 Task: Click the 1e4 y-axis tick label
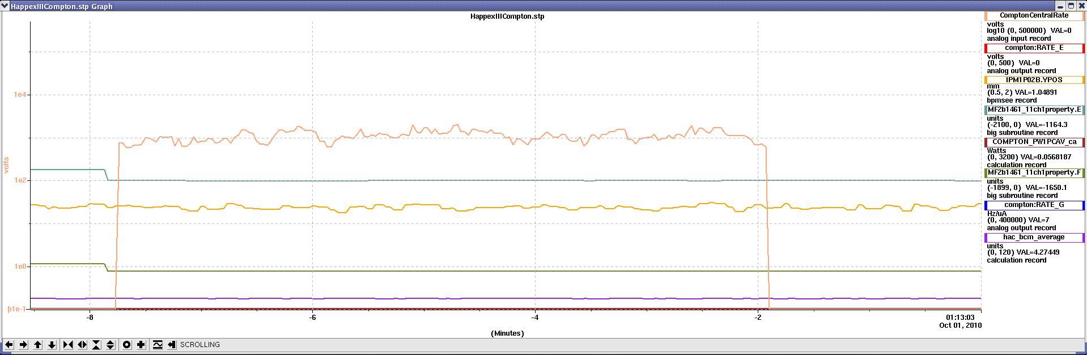point(20,95)
